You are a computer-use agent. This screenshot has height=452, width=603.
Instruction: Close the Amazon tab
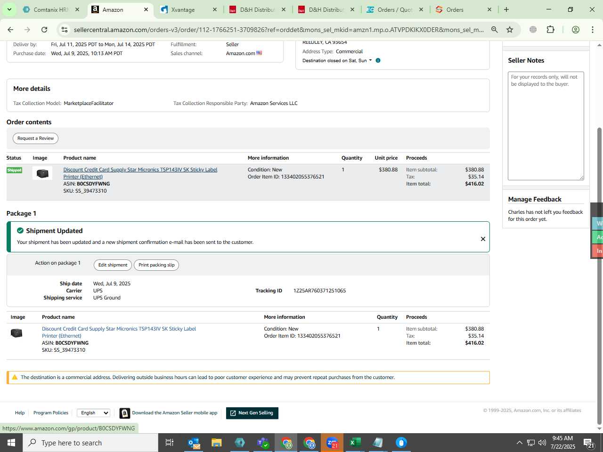tap(146, 9)
